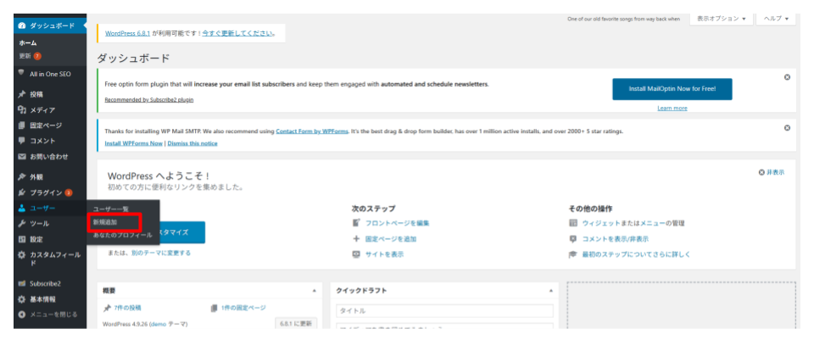Screen dimensions: 814x340
Task: Click the plus icon beside 固定ページを追加
Action: pyautogui.click(x=356, y=239)
